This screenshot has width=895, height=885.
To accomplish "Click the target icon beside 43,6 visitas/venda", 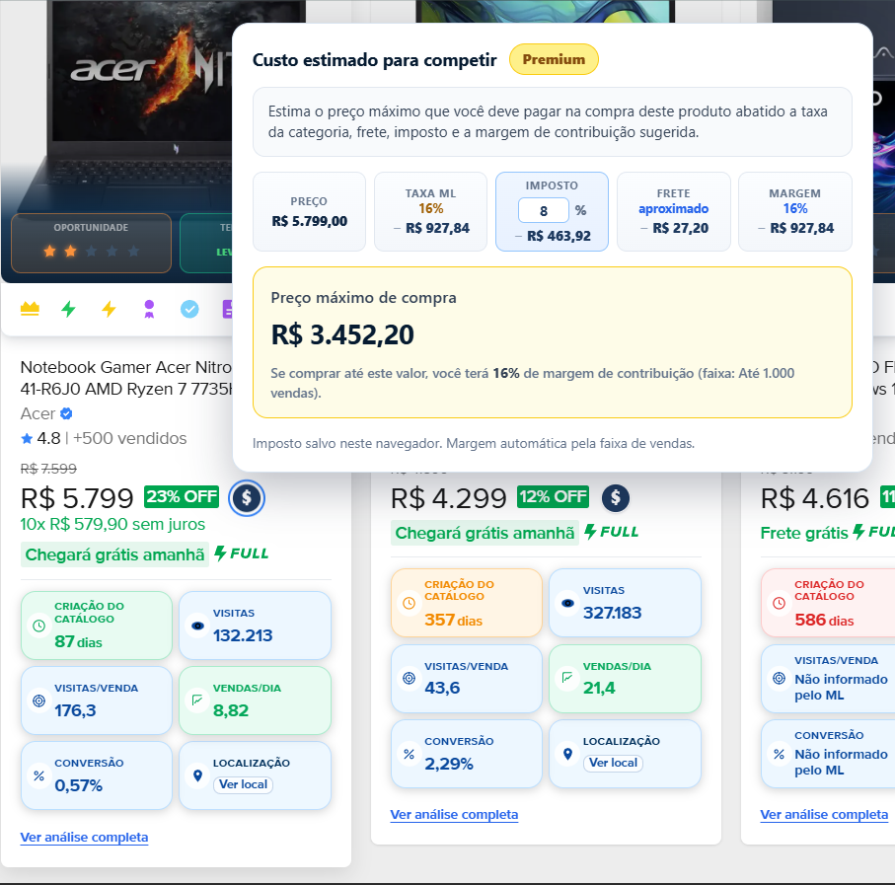I will (x=409, y=678).
